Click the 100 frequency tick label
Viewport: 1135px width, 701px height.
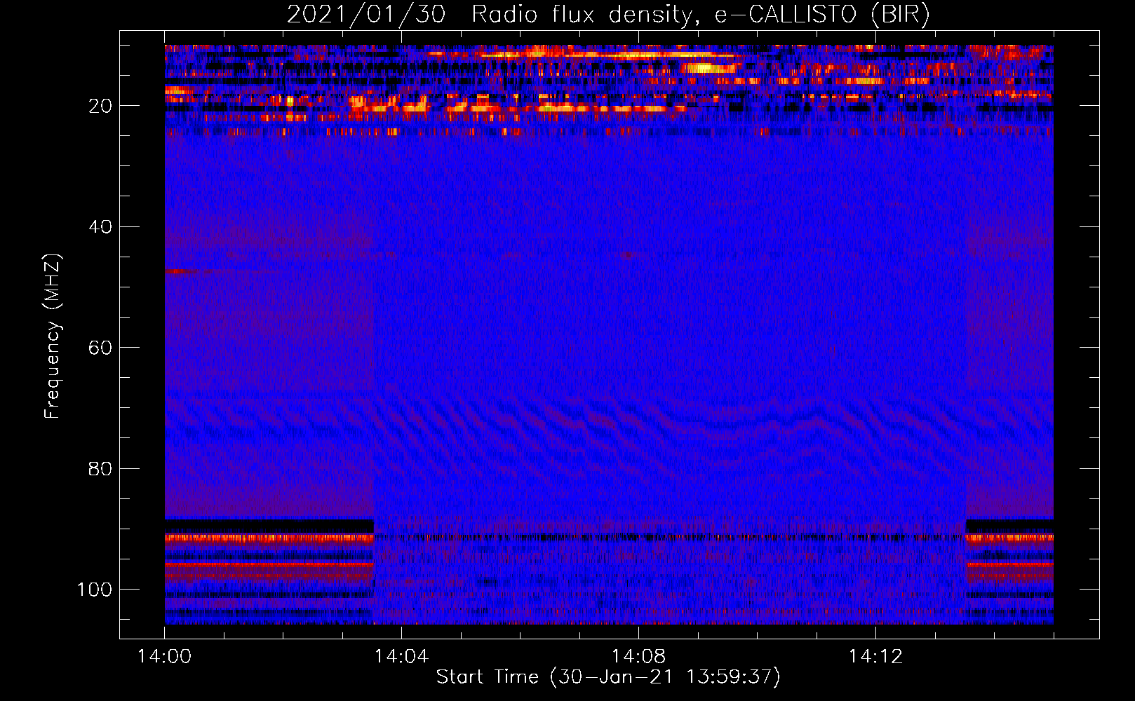pos(95,590)
